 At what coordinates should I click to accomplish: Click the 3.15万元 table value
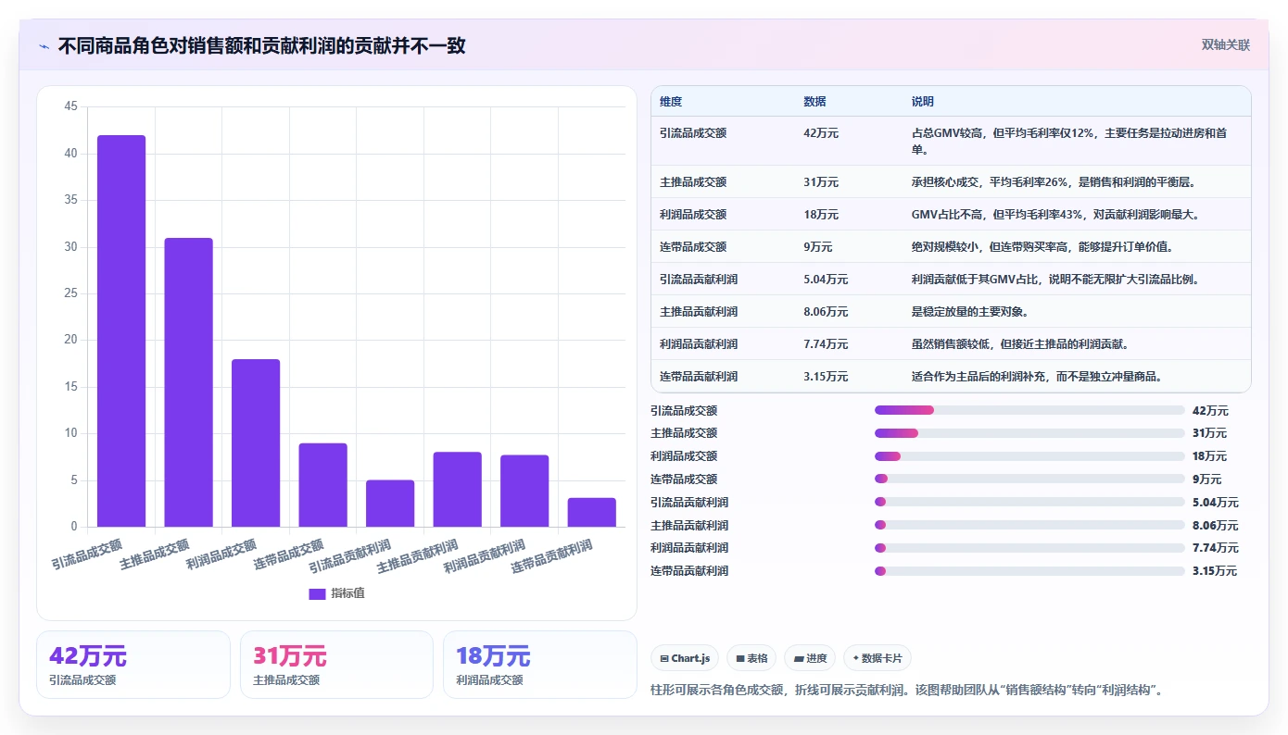(826, 377)
